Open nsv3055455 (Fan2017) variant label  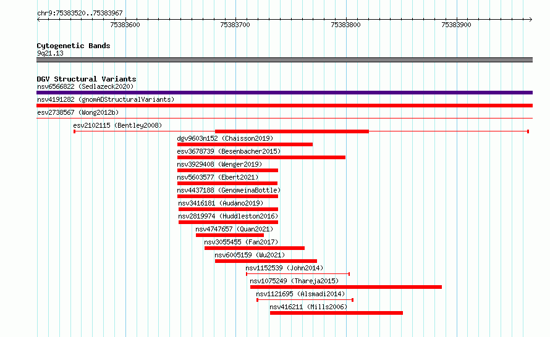241,242
